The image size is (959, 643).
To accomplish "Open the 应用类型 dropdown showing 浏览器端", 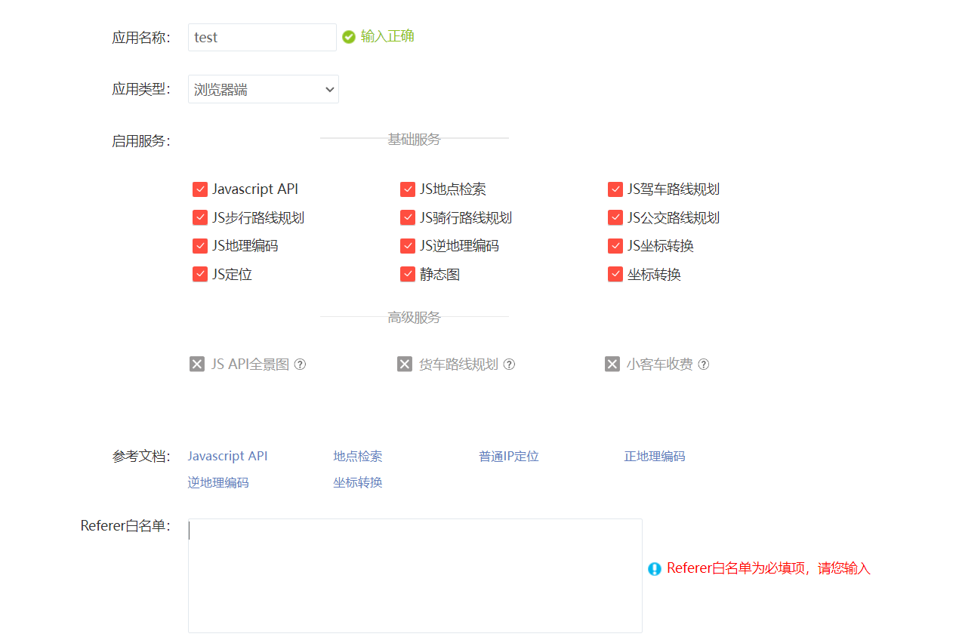I will click(x=264, y=89).
